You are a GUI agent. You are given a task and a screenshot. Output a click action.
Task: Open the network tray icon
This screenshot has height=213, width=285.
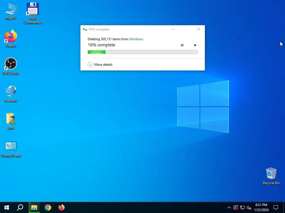[x=242, y=207]
